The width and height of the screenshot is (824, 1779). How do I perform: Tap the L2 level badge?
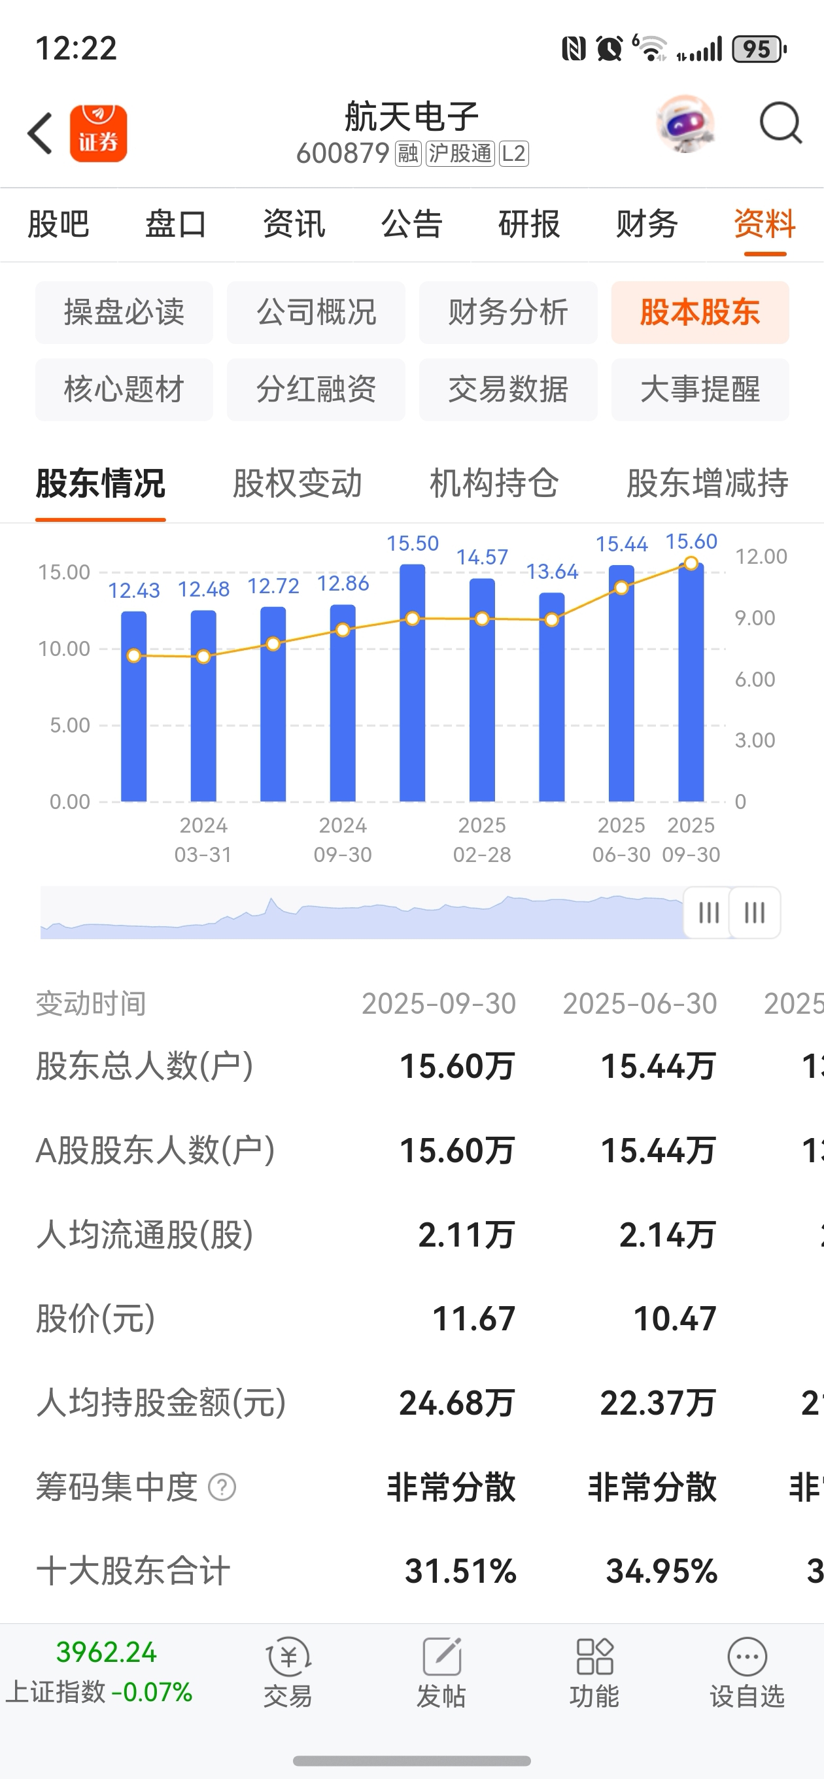point(513,153)
